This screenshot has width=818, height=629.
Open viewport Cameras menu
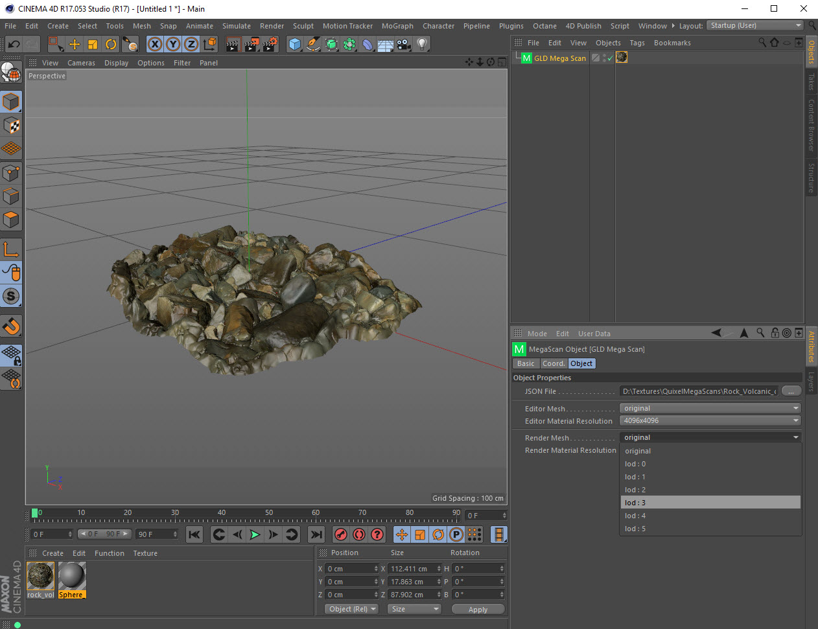point(81,63)
